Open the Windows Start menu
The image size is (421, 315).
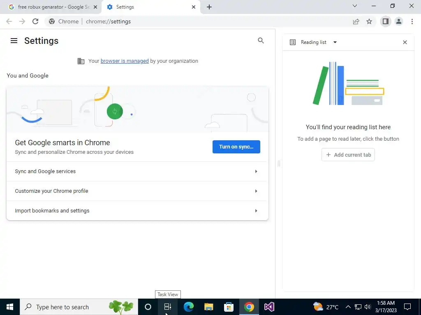[x=10, y=307]
